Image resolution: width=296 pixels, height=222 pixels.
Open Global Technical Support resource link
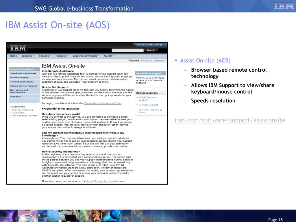click(148, 99)
